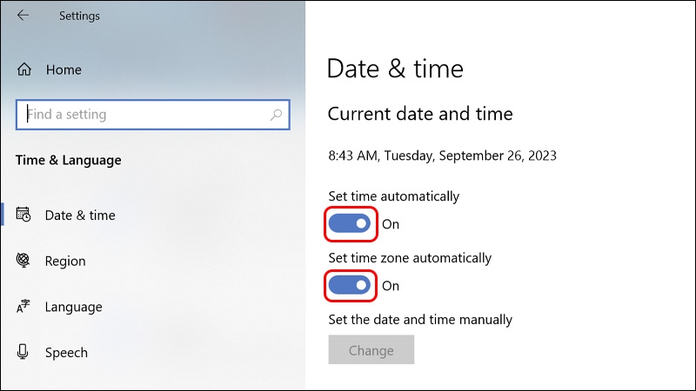Click the current date and time text

coord(442,156)
